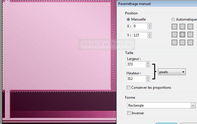Select middle-left position in alignment grid
197x124 pixels.
[x=175, y=35]
